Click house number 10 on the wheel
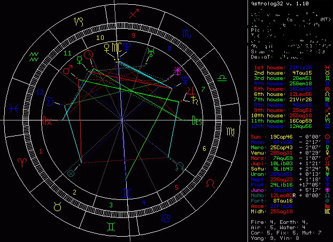The image size is (333, 242). coord(100,38)
